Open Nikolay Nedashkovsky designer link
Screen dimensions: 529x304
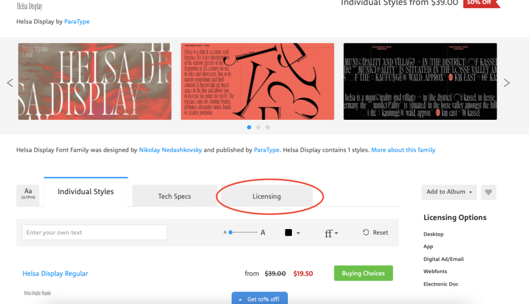coord(170,150)
